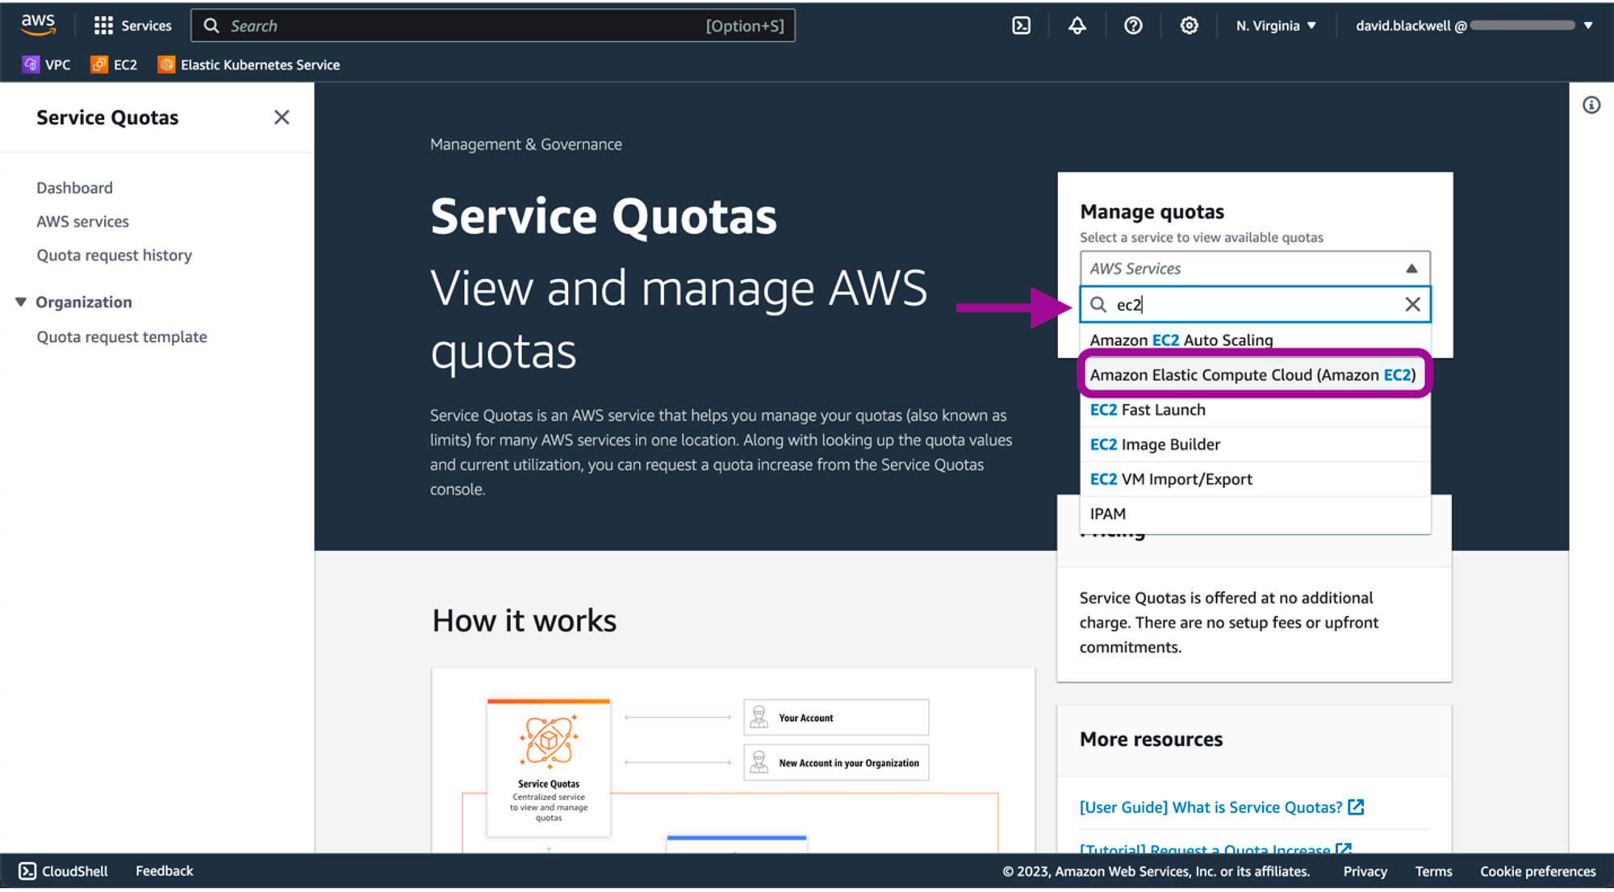Close the Service Quotas sidebar
The image size is (1614, 892).
coord(282,118)
